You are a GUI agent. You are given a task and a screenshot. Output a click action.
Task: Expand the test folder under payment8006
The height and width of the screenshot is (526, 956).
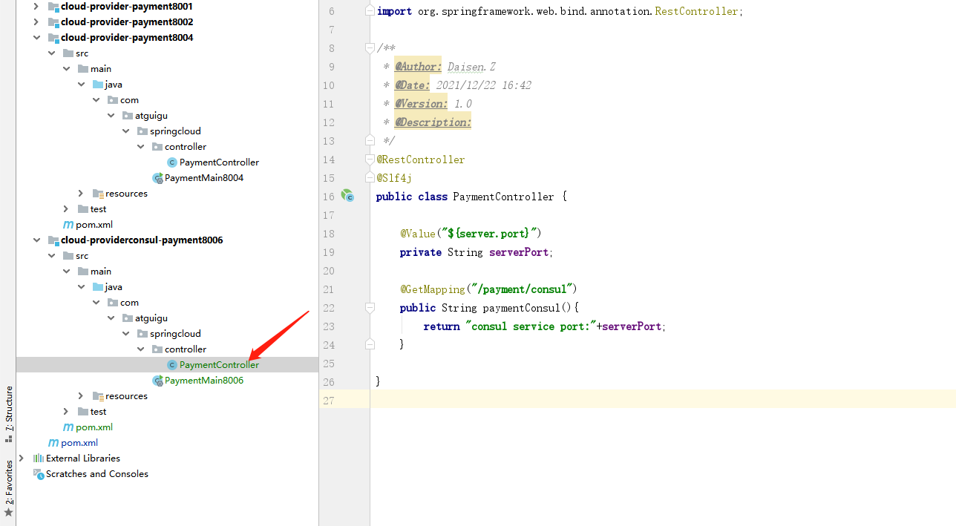(66, 412)
